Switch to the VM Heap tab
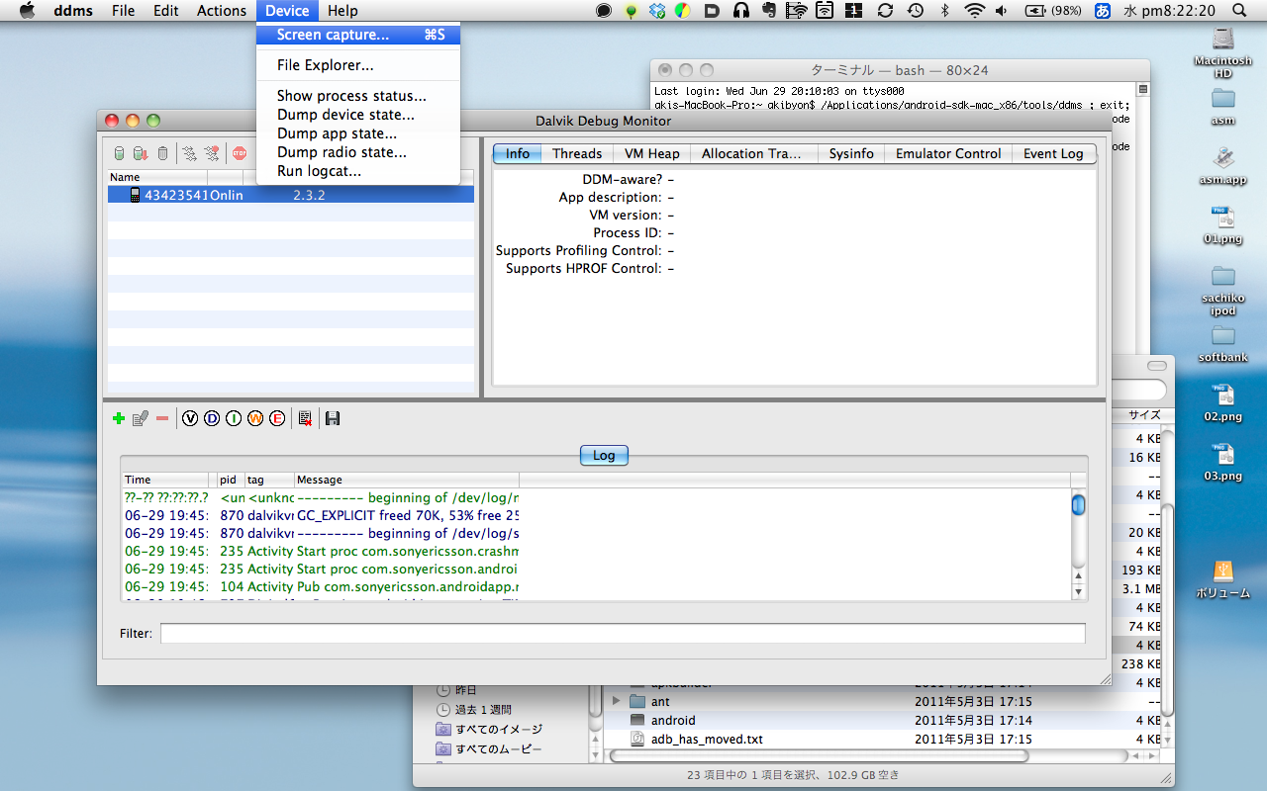 tap(651, 153)
